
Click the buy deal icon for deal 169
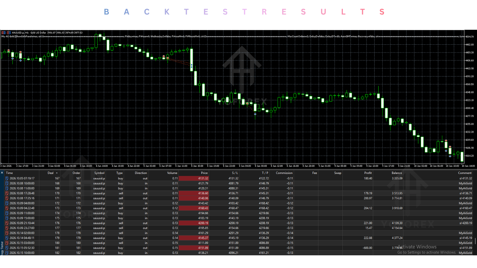(x=7, y=188)
